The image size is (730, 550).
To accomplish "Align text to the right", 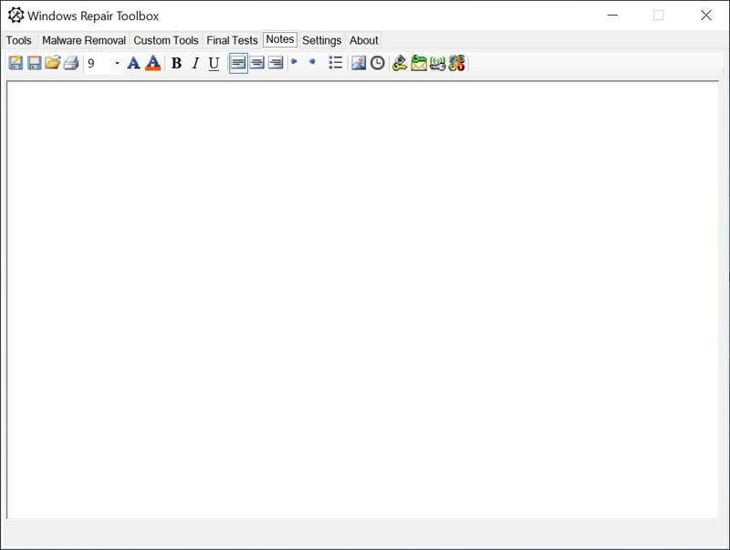I will tap(275, 63).
